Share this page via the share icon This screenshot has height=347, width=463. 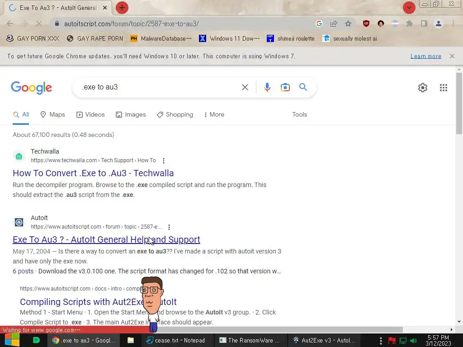[334, 23]
